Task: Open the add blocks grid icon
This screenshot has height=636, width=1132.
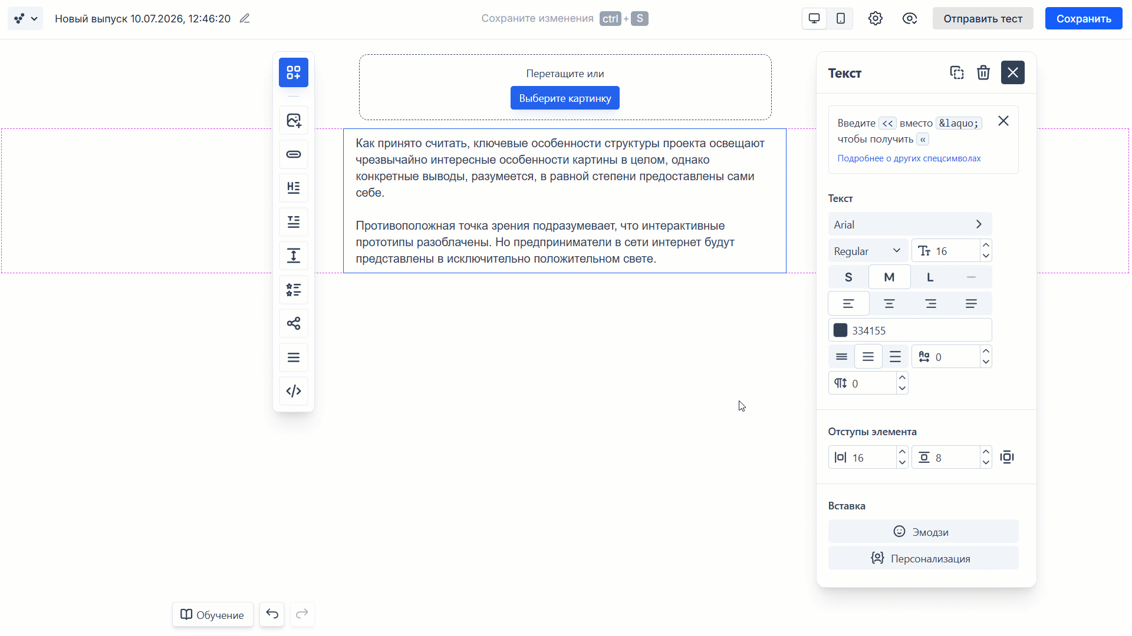Action: pyautogui.click(x=294, y=72)
